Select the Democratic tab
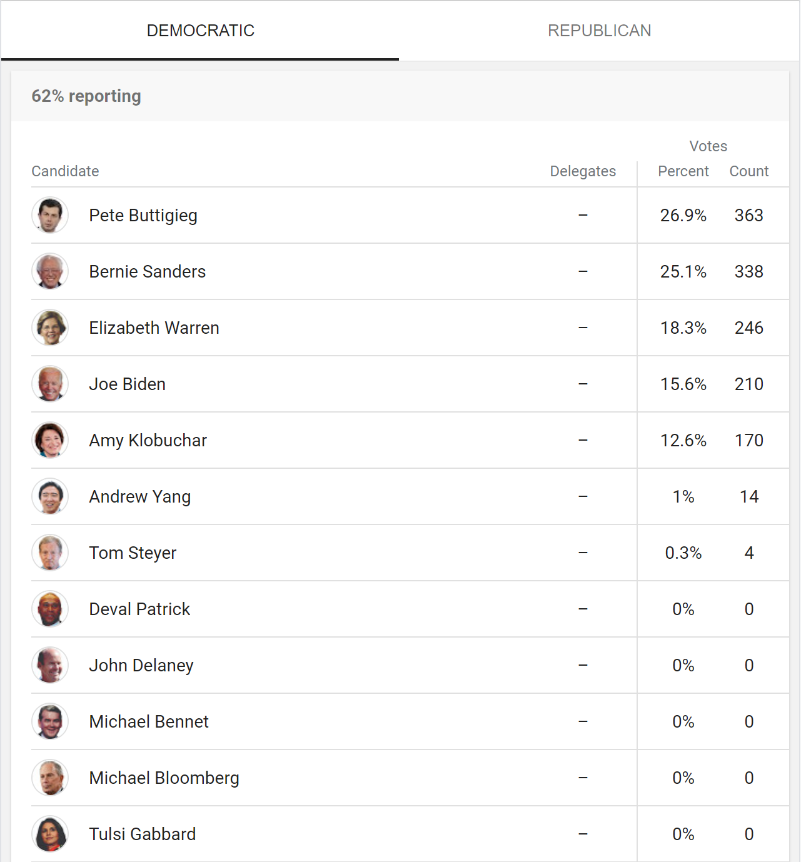 coord(200,31)
